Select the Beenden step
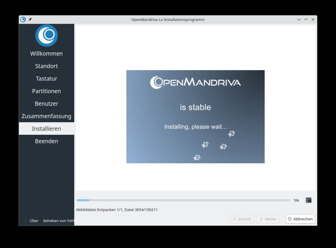The height and width of the screenshot is (248, 336). (x=47, y=141)
